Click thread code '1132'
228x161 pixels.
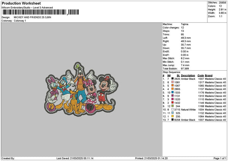201,113
